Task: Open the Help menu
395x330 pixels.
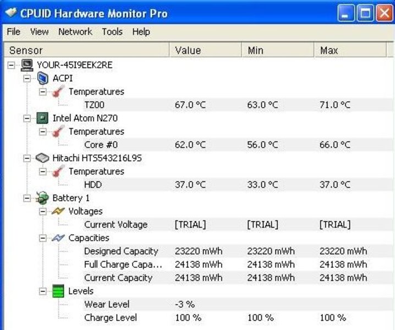Action: (x=141, y=32)
